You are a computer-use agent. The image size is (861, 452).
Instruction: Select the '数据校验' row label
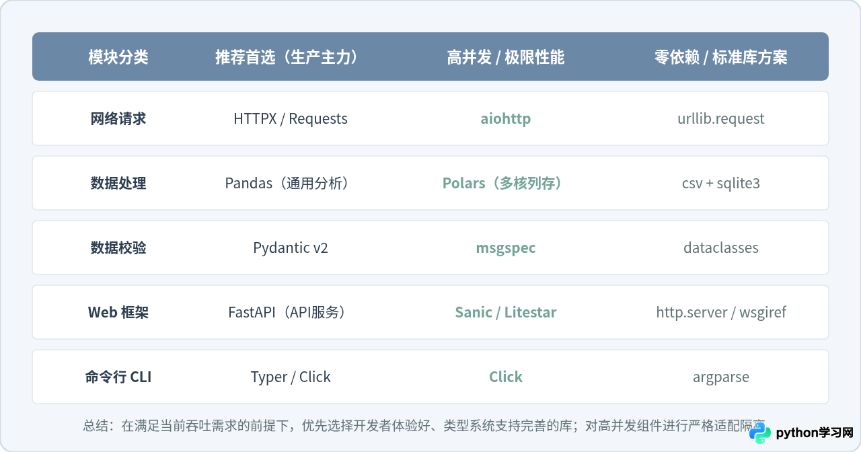[x=118, y=248]
